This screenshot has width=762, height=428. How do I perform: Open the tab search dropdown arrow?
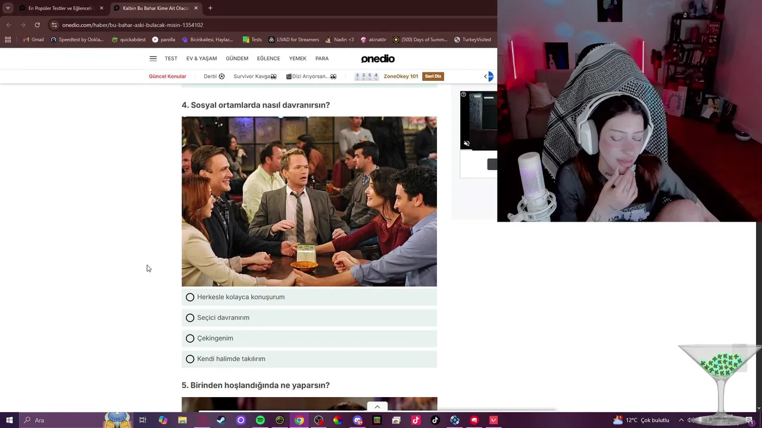(x=8, y=8)
